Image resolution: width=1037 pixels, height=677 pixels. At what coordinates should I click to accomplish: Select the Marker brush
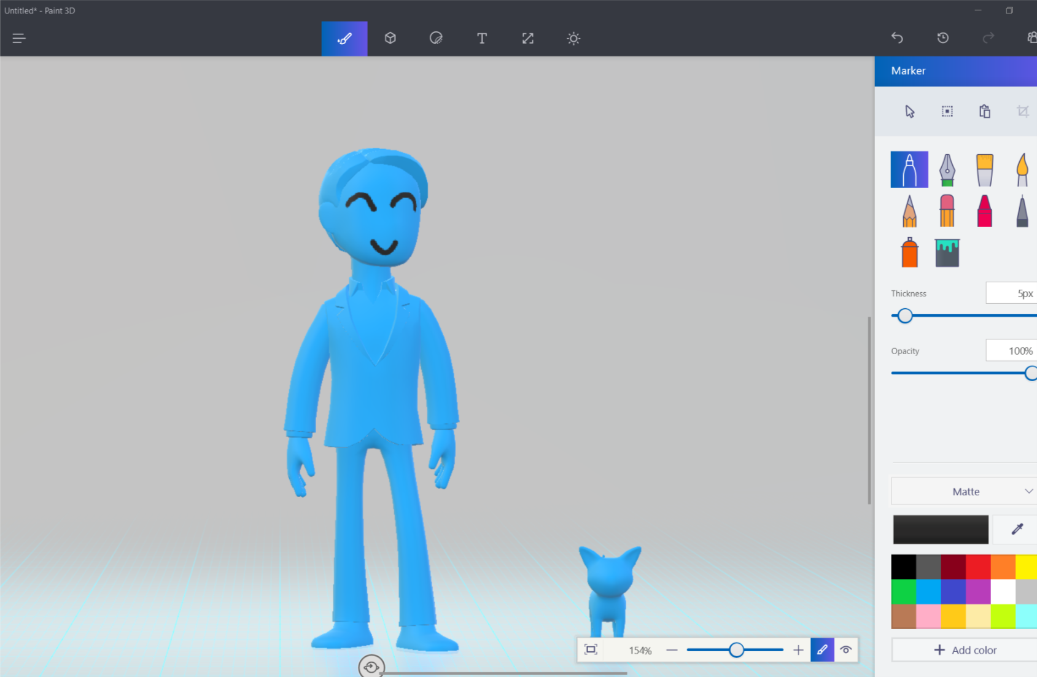[x=909, y=169]
